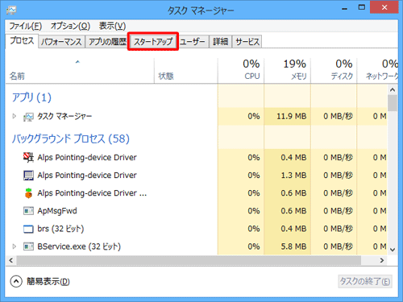Open the オプション(O) menu
The image size is (403, 302).
[70, 26]
